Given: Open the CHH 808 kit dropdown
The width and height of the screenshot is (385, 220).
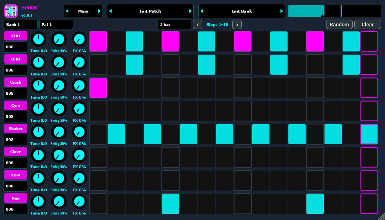Looking at the screenshot, I should pyautogui.click(x=16, y=47).
